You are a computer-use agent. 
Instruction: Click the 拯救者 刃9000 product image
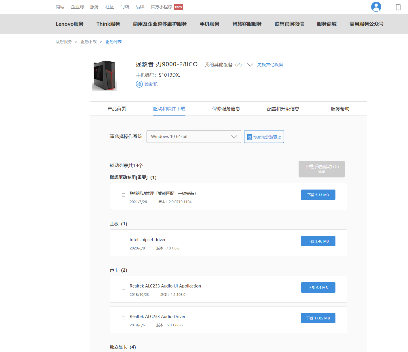click(x=105, y=75)
